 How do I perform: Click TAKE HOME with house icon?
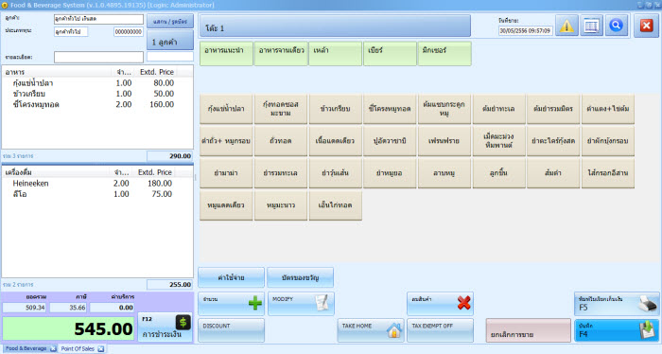371,330
